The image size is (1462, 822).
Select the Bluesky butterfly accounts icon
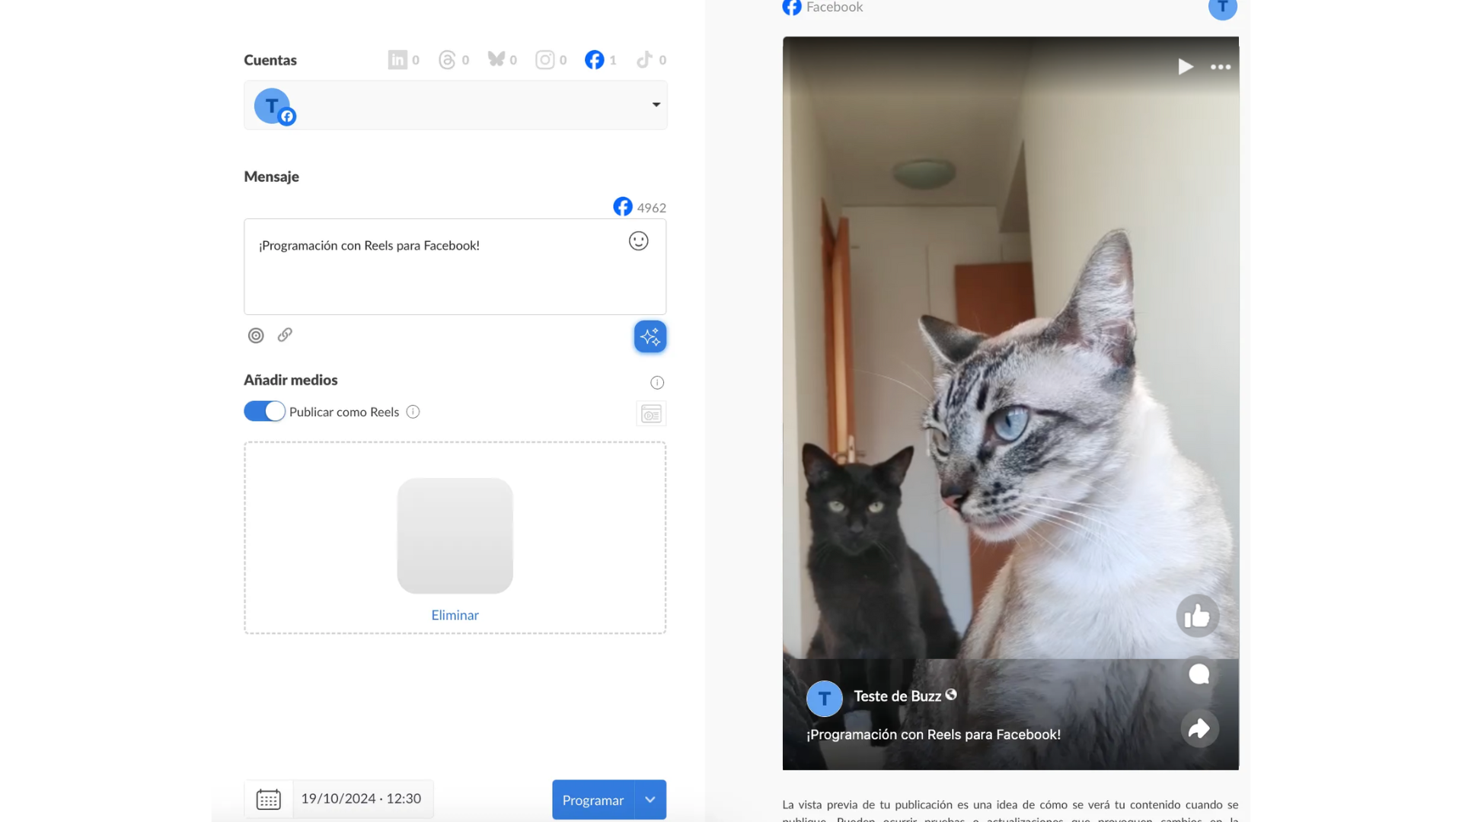496,59
